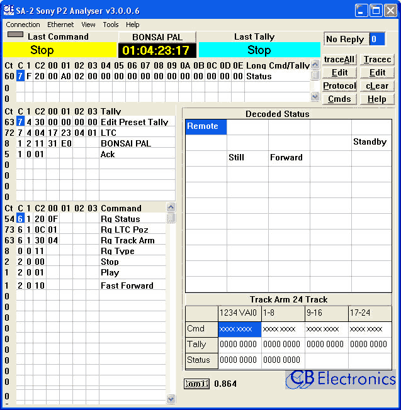Click the Long Cmd/Tally scrollbar thumb
Screen dimensions: 401x410
(315, 75)
